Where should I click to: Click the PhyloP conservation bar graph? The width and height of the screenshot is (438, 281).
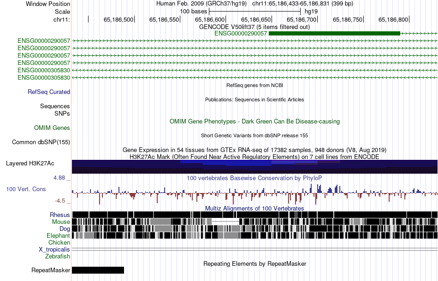tap(255, 193)
